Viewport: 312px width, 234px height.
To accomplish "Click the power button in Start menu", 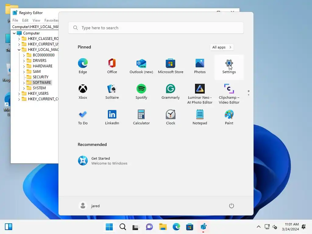I will [x=232, y=206].
